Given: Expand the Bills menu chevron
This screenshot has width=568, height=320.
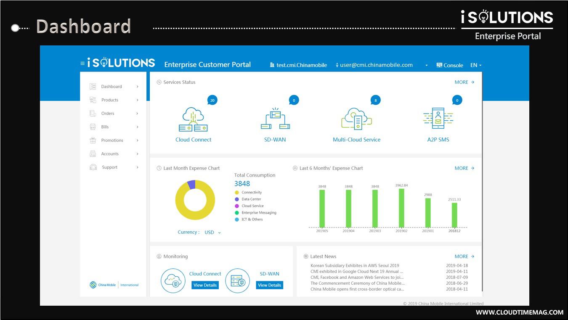Looking at the screenshot, I should click(137, 127).
